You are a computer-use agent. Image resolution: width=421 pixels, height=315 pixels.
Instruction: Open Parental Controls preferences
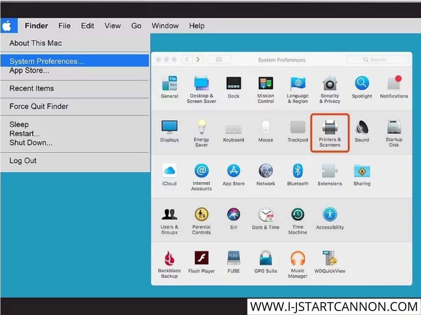tap(201, 221)
